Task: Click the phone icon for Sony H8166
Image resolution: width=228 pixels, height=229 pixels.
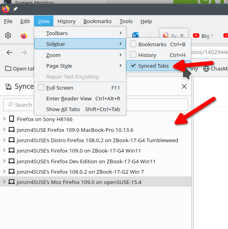Action: [x=12, y=119]
